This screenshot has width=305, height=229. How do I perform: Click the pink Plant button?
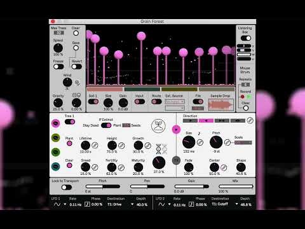pos(69,144)
